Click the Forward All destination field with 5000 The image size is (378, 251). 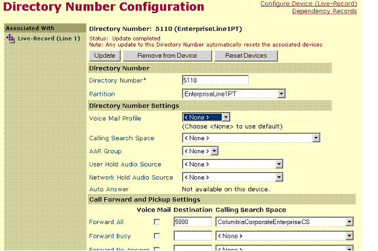[193, 222]
